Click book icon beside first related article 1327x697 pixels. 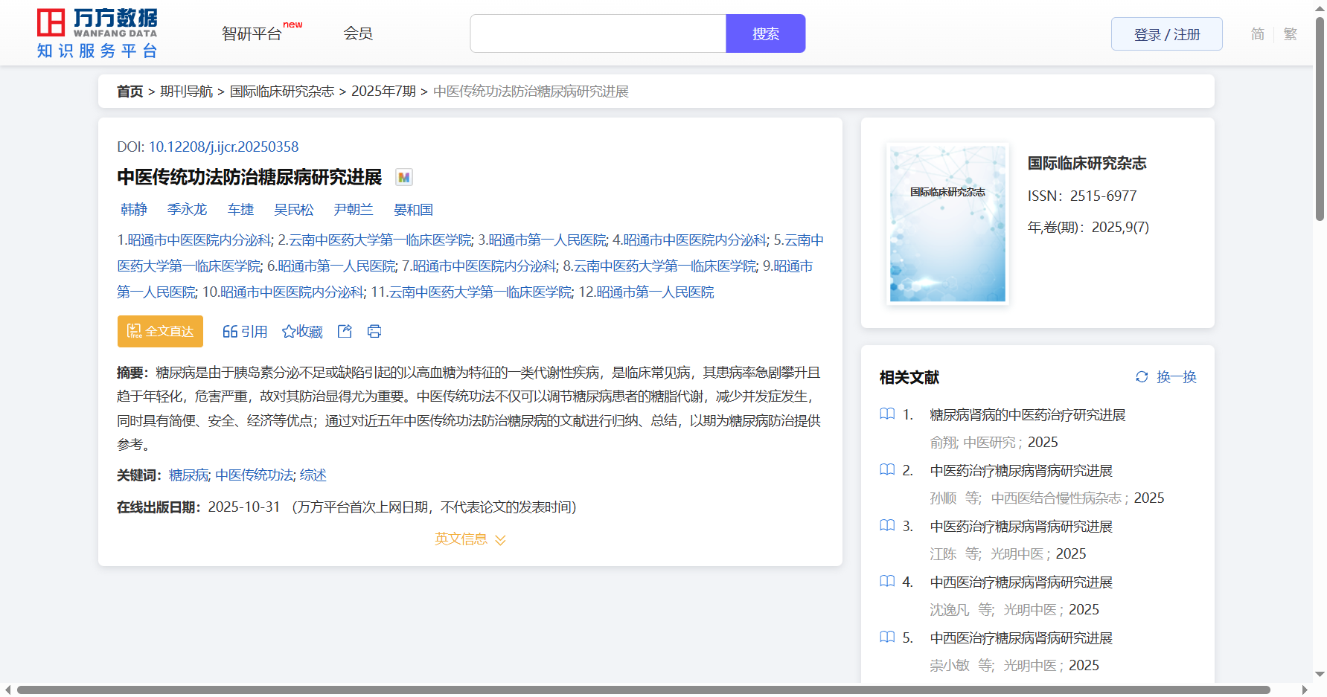click(x=887, y=414)
